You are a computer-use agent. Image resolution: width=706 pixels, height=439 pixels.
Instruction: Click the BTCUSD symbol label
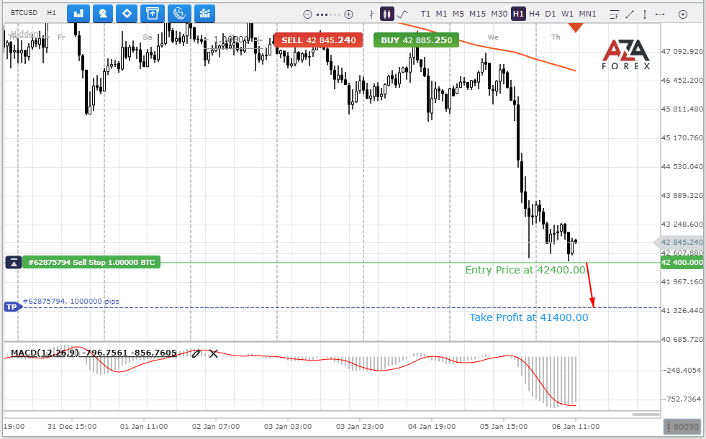point(24,13)
